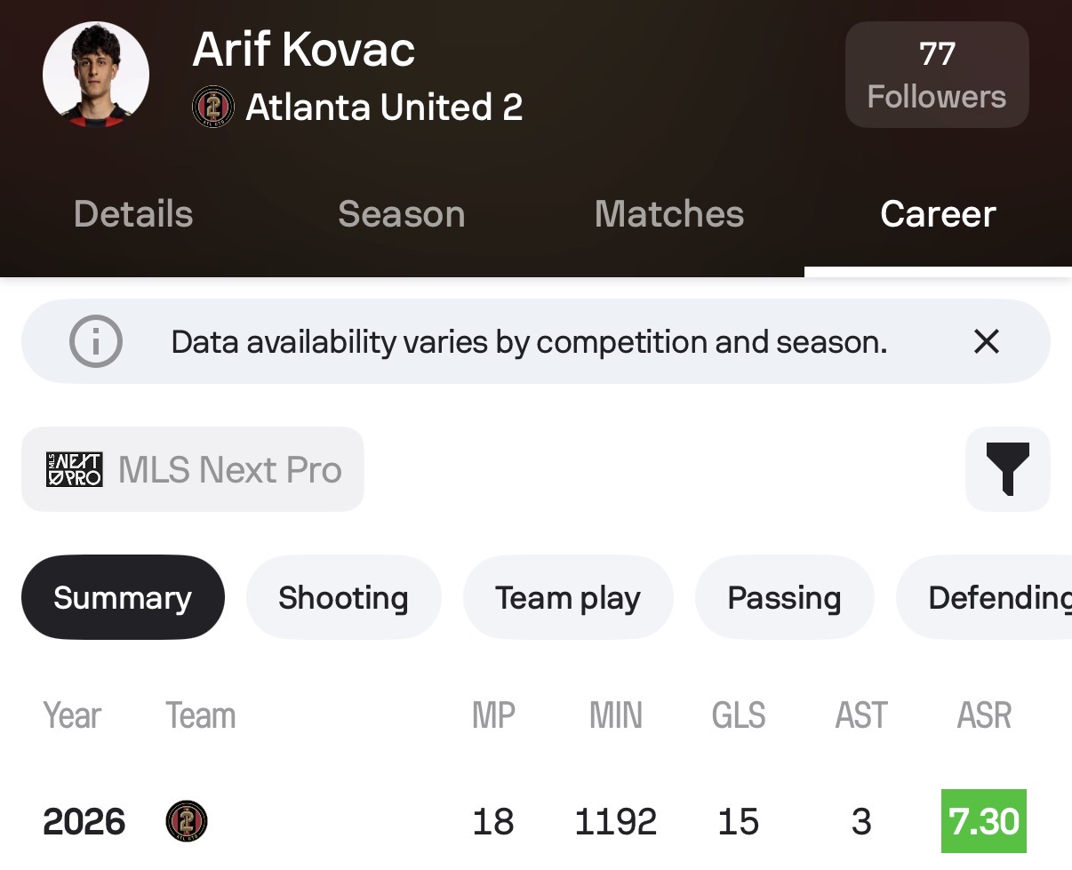Select the Career tab
This screenshot has height=870, width=1072.
(938, 214)
